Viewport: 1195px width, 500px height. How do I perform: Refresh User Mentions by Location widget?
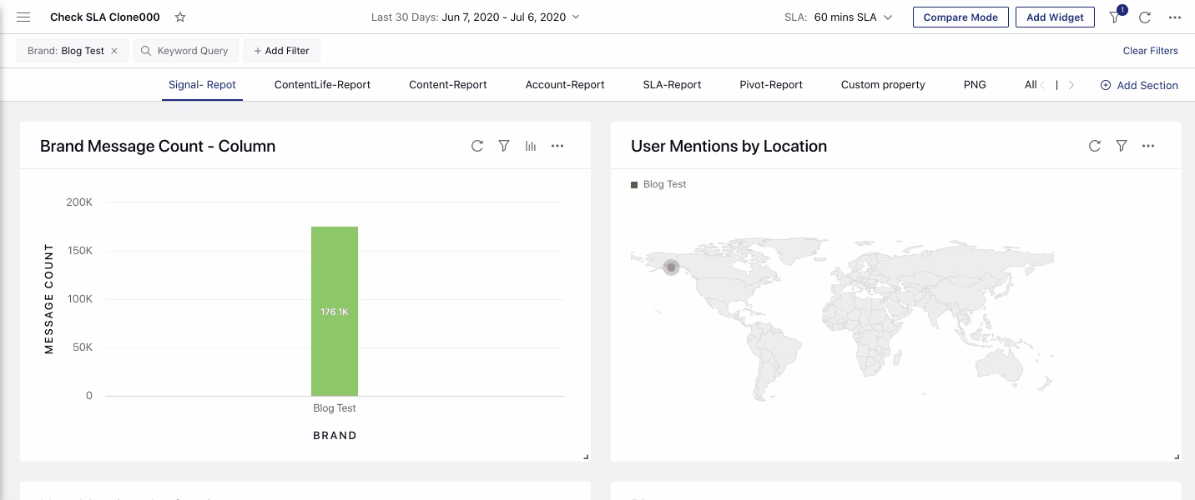pos(1095,146)
